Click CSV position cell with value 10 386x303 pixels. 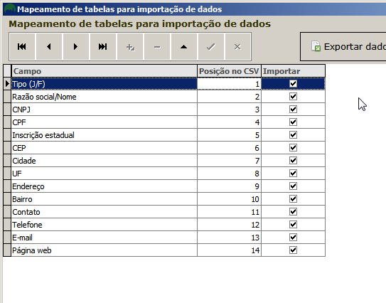click(229, 199)
